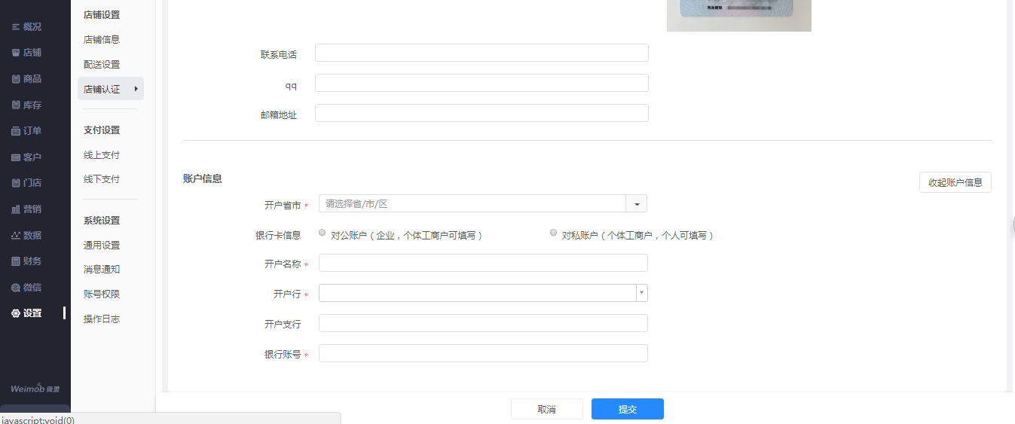Select the 对私账户 radio button
This screenshot has width=1015, height=424.
pos(554,233)
